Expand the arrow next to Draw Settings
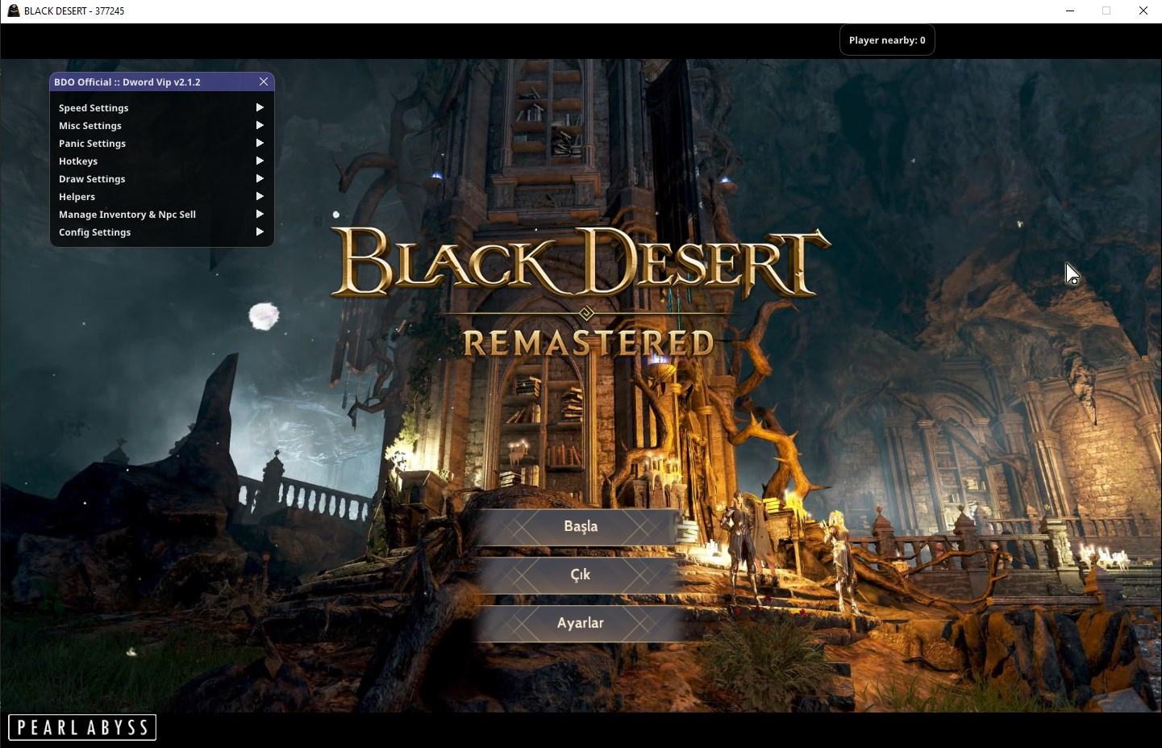Image resolution: width=1162 pixels, height=748 pixels. (260, 178)
